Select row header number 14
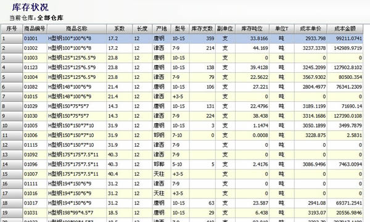The height and width of the screenshot is (222, 370). [x=12, y=164]
